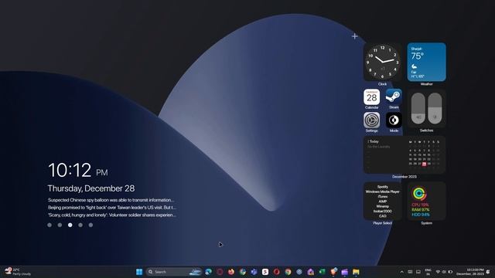Viewport: 495px width, 278px height.
Task: Click the taskbar Search box
Action: [173, 272]
